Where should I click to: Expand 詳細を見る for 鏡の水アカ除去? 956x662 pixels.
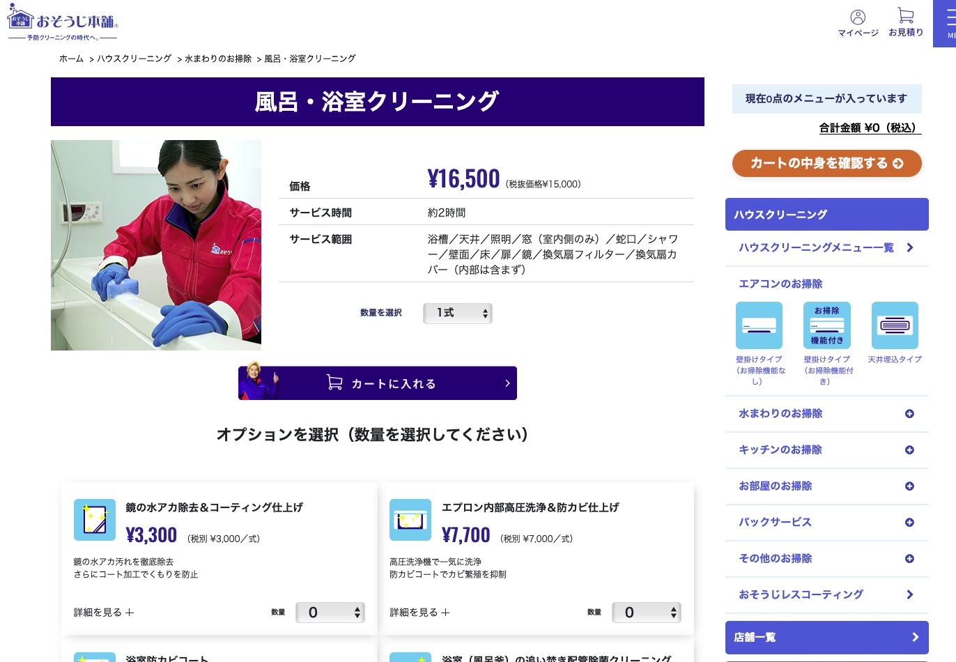click(x=104, y=613)
